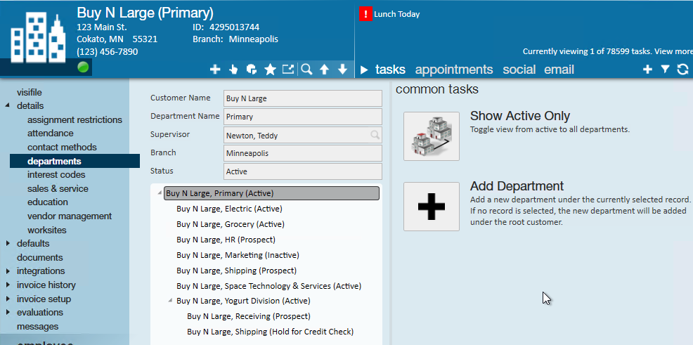Image resolution: width=693 pixels, height=345 pixels.
Task: Click the pie chart icon in customer header
Action: [252, 70]
